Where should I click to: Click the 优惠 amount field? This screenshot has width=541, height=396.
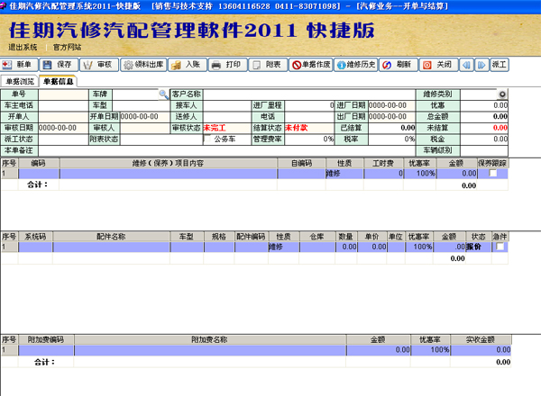(x=484, y=105)
